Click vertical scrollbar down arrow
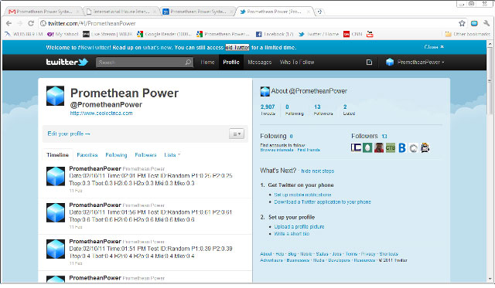Screen dimensions: 495x288 coord(490,279)
